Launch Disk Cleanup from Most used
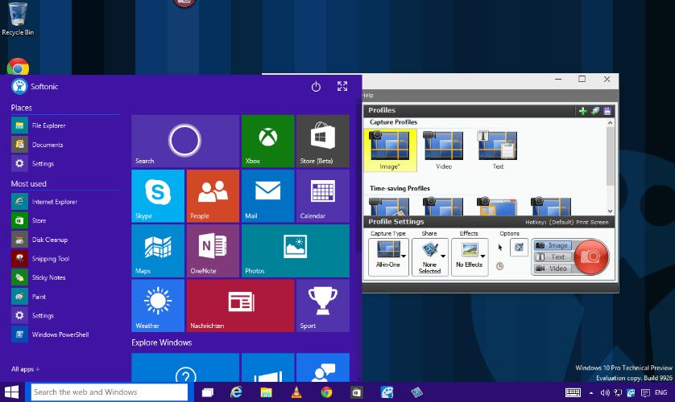Image resolution: width=675 pixels, height=402 pixels. [64, 240]
